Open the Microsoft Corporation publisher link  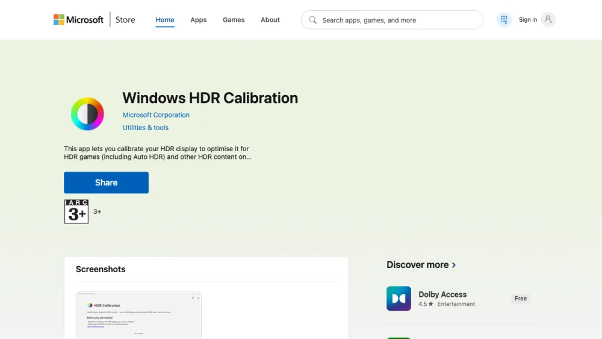pyautogui.click(x=156, y=115)
